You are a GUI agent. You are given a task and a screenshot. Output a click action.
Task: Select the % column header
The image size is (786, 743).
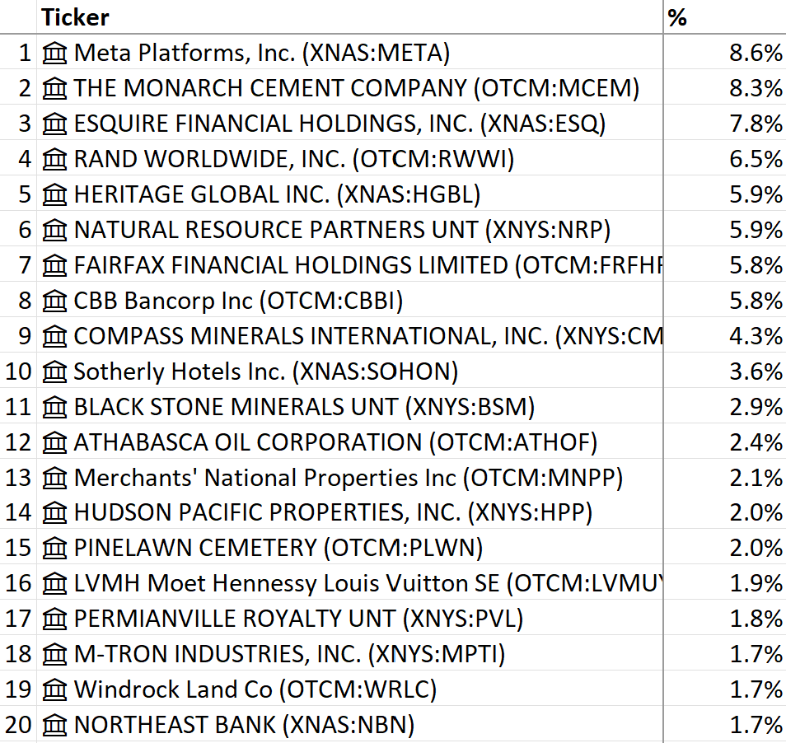tap(725, 17)
